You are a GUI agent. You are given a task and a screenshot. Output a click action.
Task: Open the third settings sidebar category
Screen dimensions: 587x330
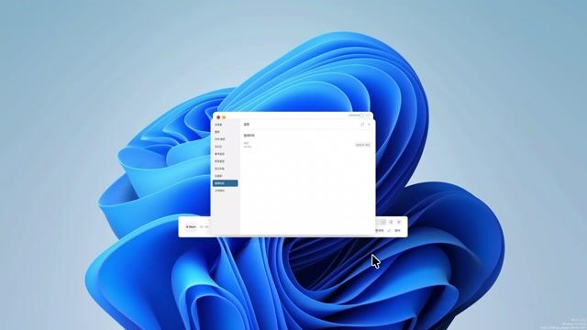point(220,139)
